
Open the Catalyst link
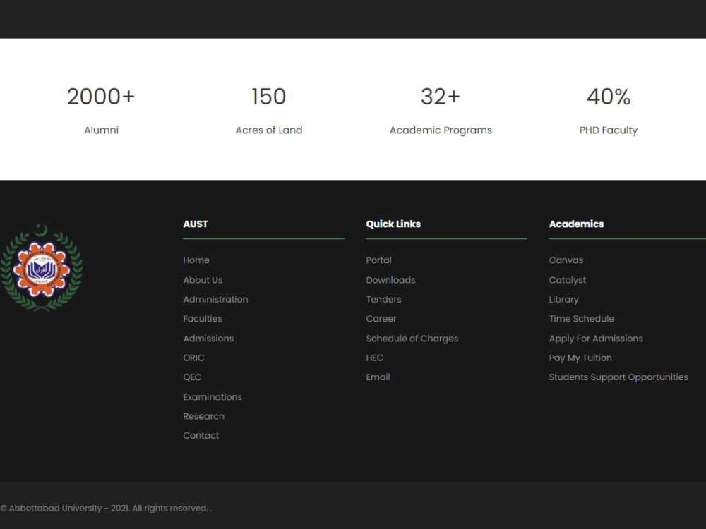pos(568,280)
